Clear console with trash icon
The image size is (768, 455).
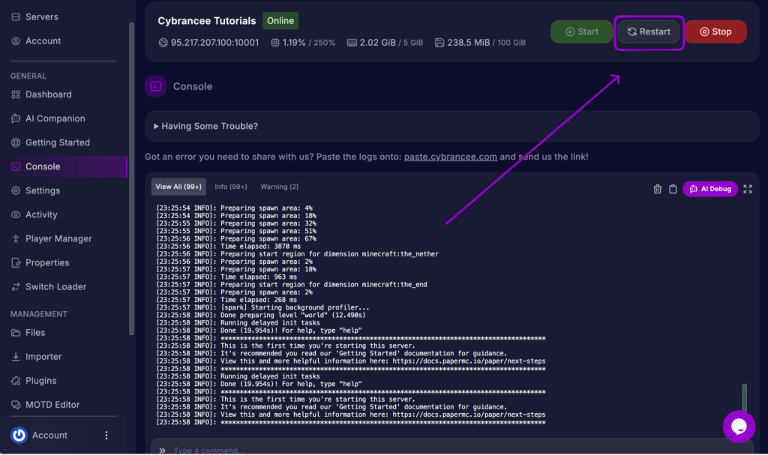657,189
